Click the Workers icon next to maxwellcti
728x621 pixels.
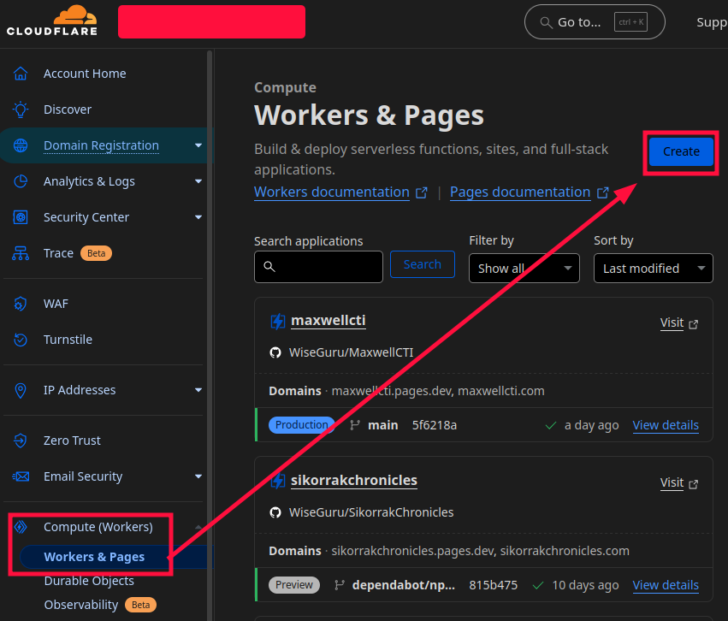click(x=277, y=320)
